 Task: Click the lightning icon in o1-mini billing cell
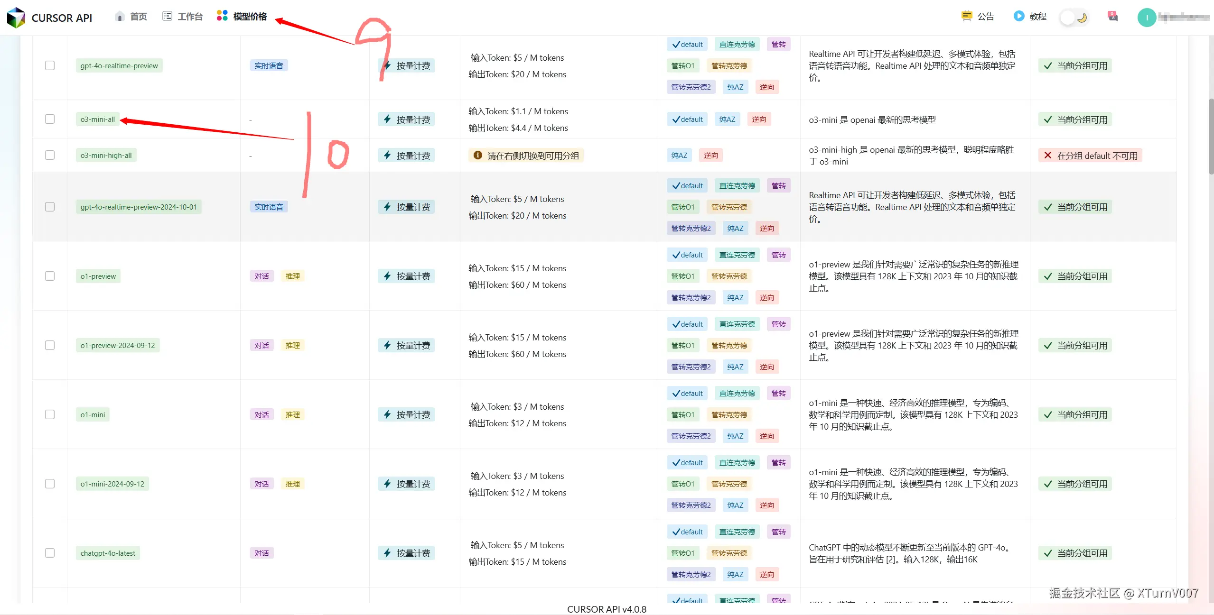(x=387, y=414)
